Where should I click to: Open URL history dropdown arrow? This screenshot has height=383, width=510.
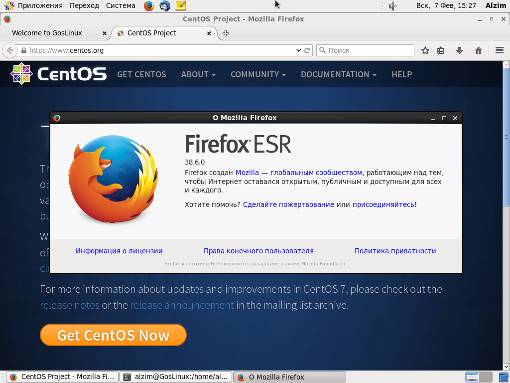299,50
